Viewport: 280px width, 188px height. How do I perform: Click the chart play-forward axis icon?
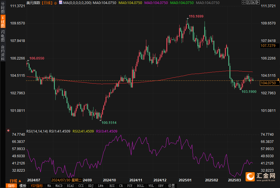(x=253, y=2)
